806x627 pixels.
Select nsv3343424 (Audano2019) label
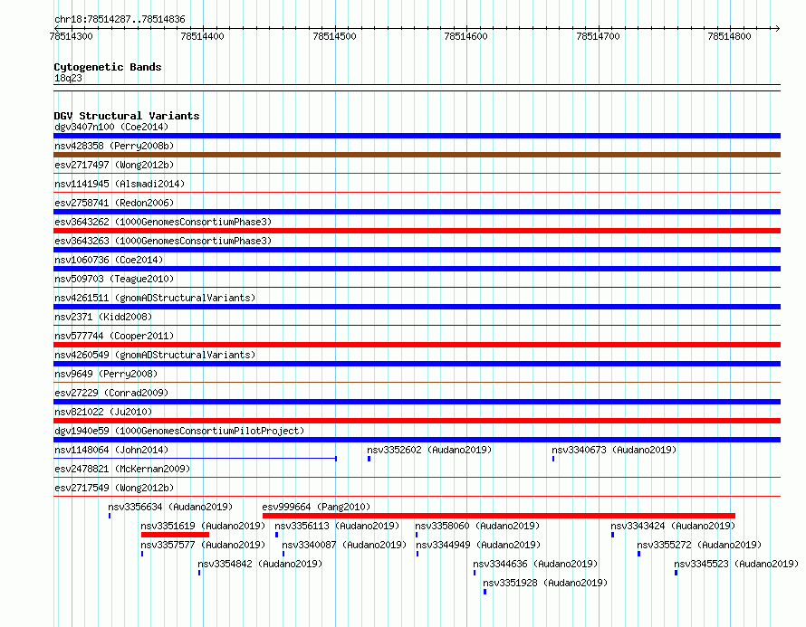click(x=673, y=526)
